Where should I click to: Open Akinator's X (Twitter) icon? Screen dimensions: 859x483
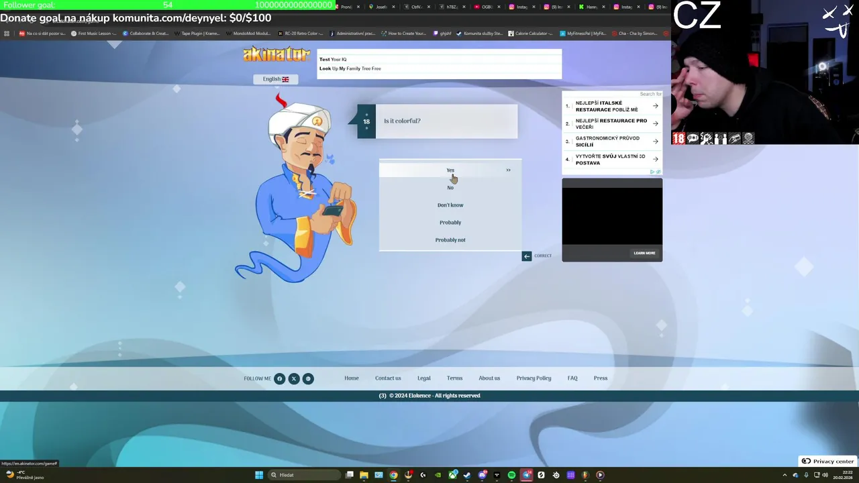[x=294, y=378]
